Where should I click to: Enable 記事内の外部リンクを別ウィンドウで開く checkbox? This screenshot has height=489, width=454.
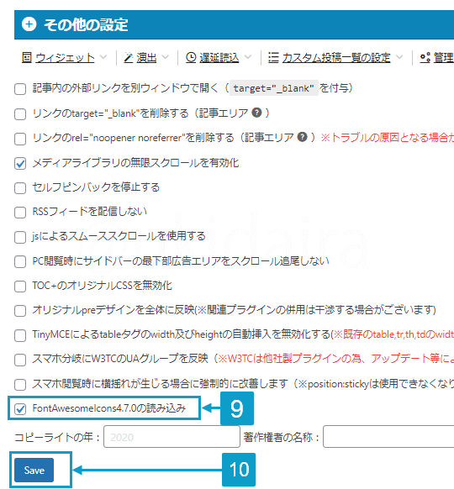click(x=20, y=89)
